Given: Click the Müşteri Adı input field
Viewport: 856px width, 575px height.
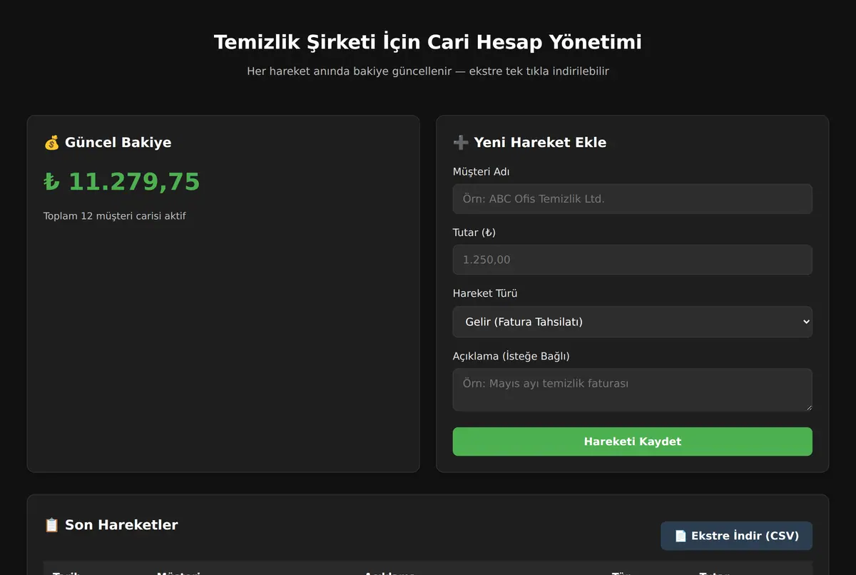Looking at the screenshot, I should [632, 199].
